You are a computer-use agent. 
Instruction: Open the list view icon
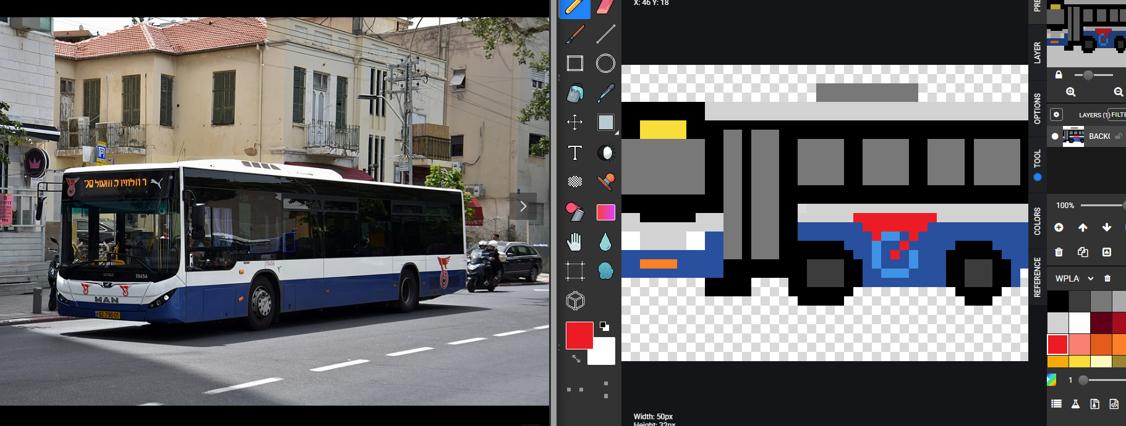coord(1056,404)
